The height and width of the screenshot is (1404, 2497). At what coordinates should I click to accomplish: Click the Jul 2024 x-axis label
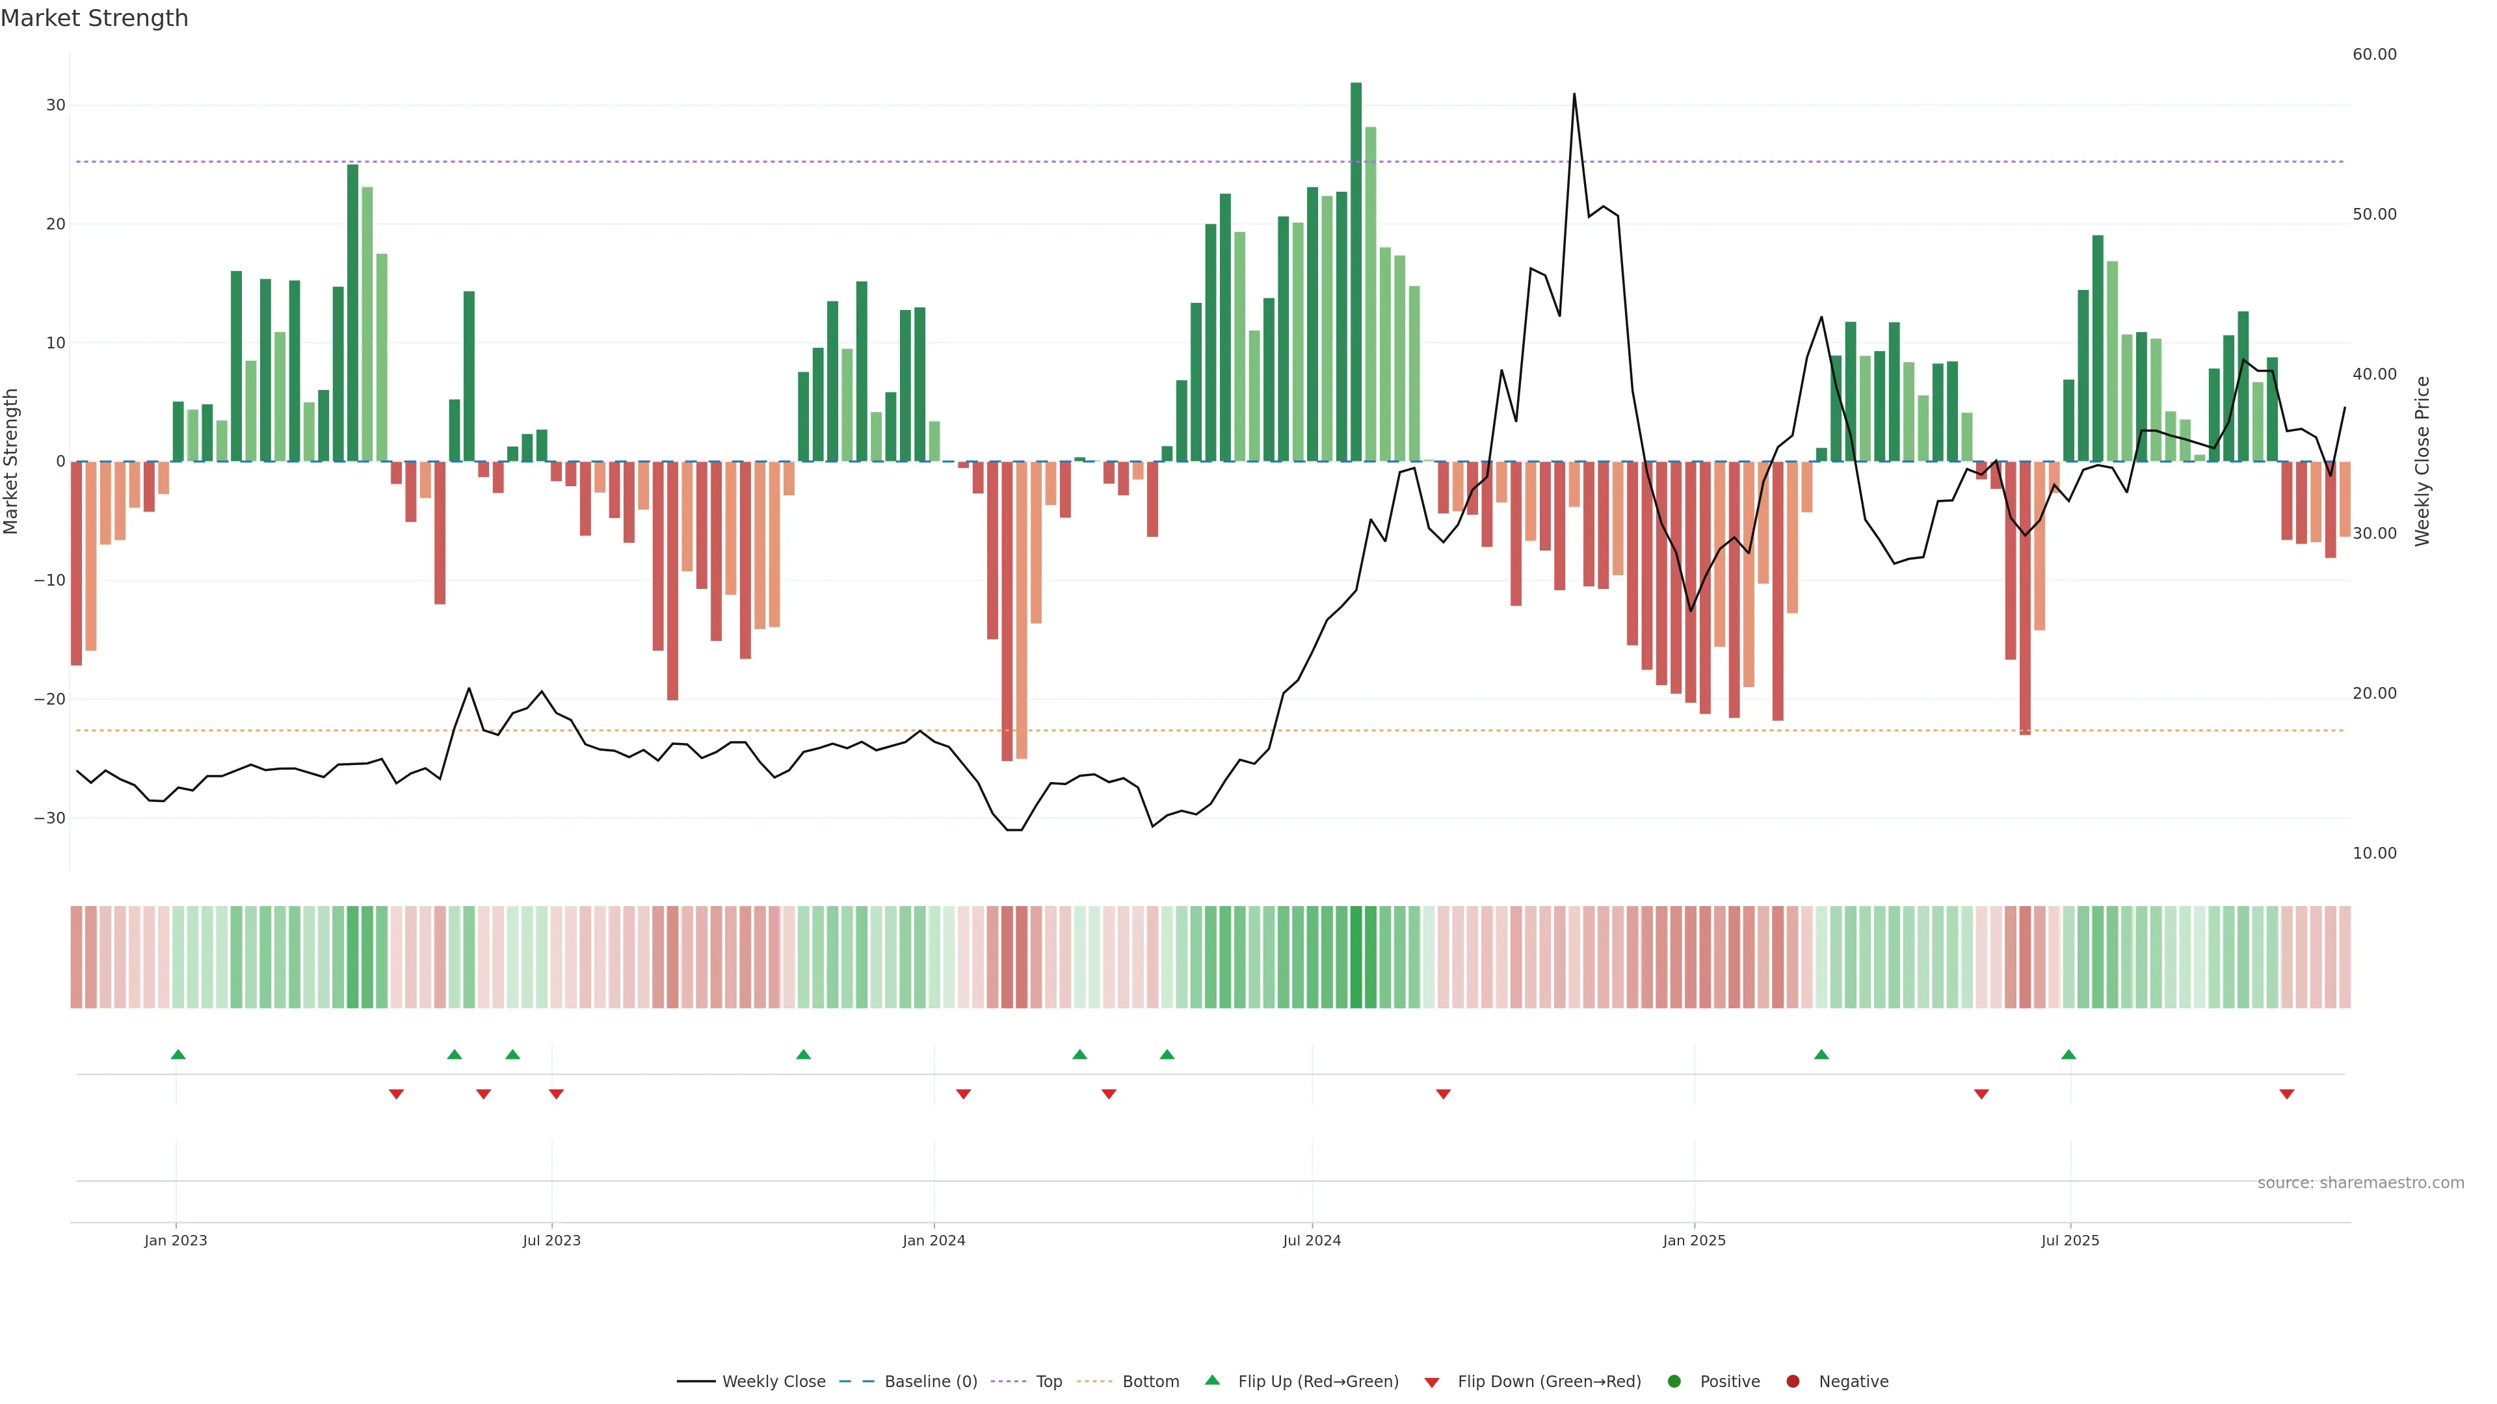(1312, 1240)
